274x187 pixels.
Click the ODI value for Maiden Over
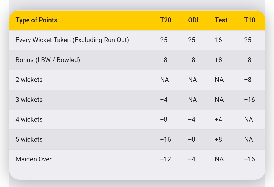tap(192, 159)
